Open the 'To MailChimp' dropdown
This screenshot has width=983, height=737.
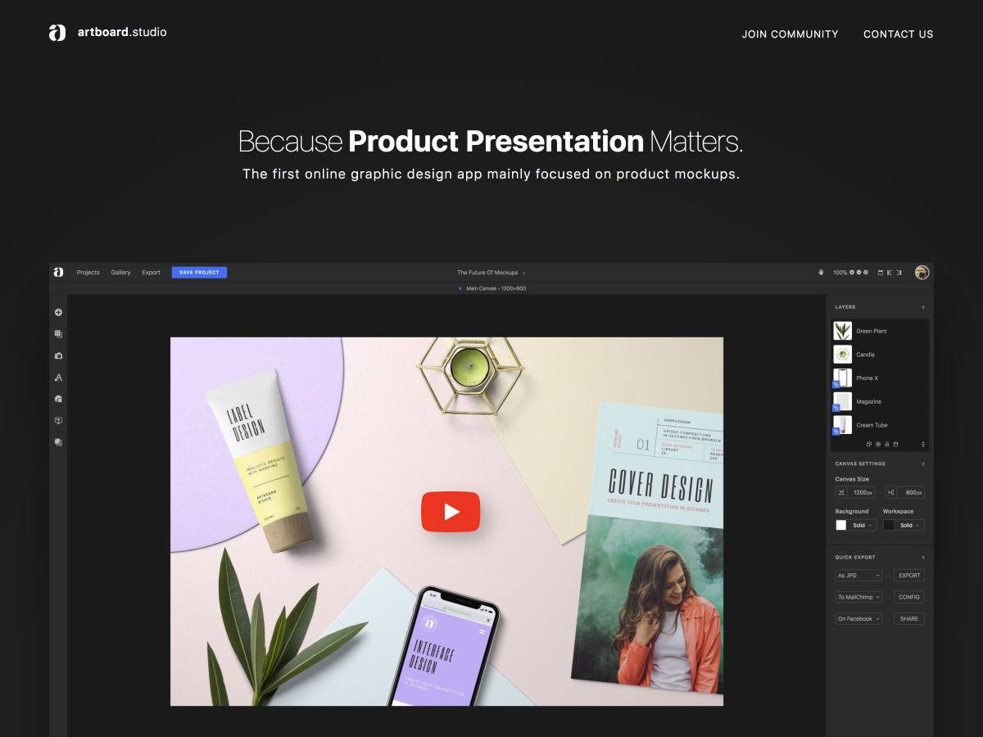(858, 597)
